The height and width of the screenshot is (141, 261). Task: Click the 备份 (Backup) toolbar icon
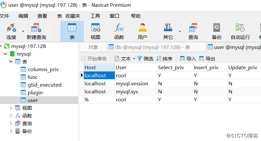pyautogui.click(x=216, y=31)
